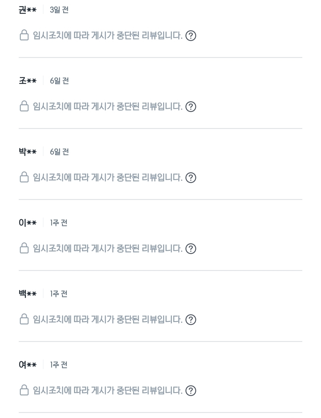
Task: Click reviewer name 백**
Action: (x=28, y=294)
